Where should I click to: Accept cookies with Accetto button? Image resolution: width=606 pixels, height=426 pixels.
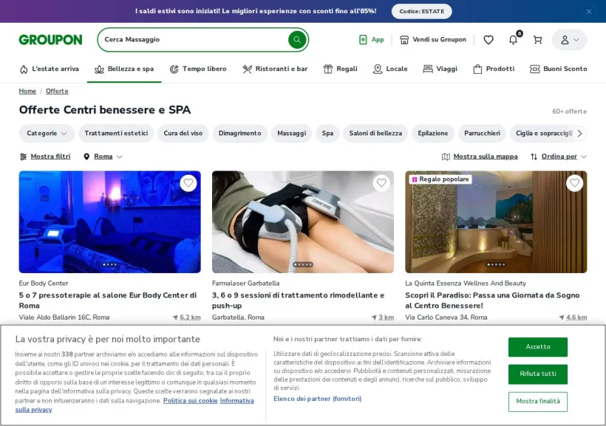click(x=538, y=347)
